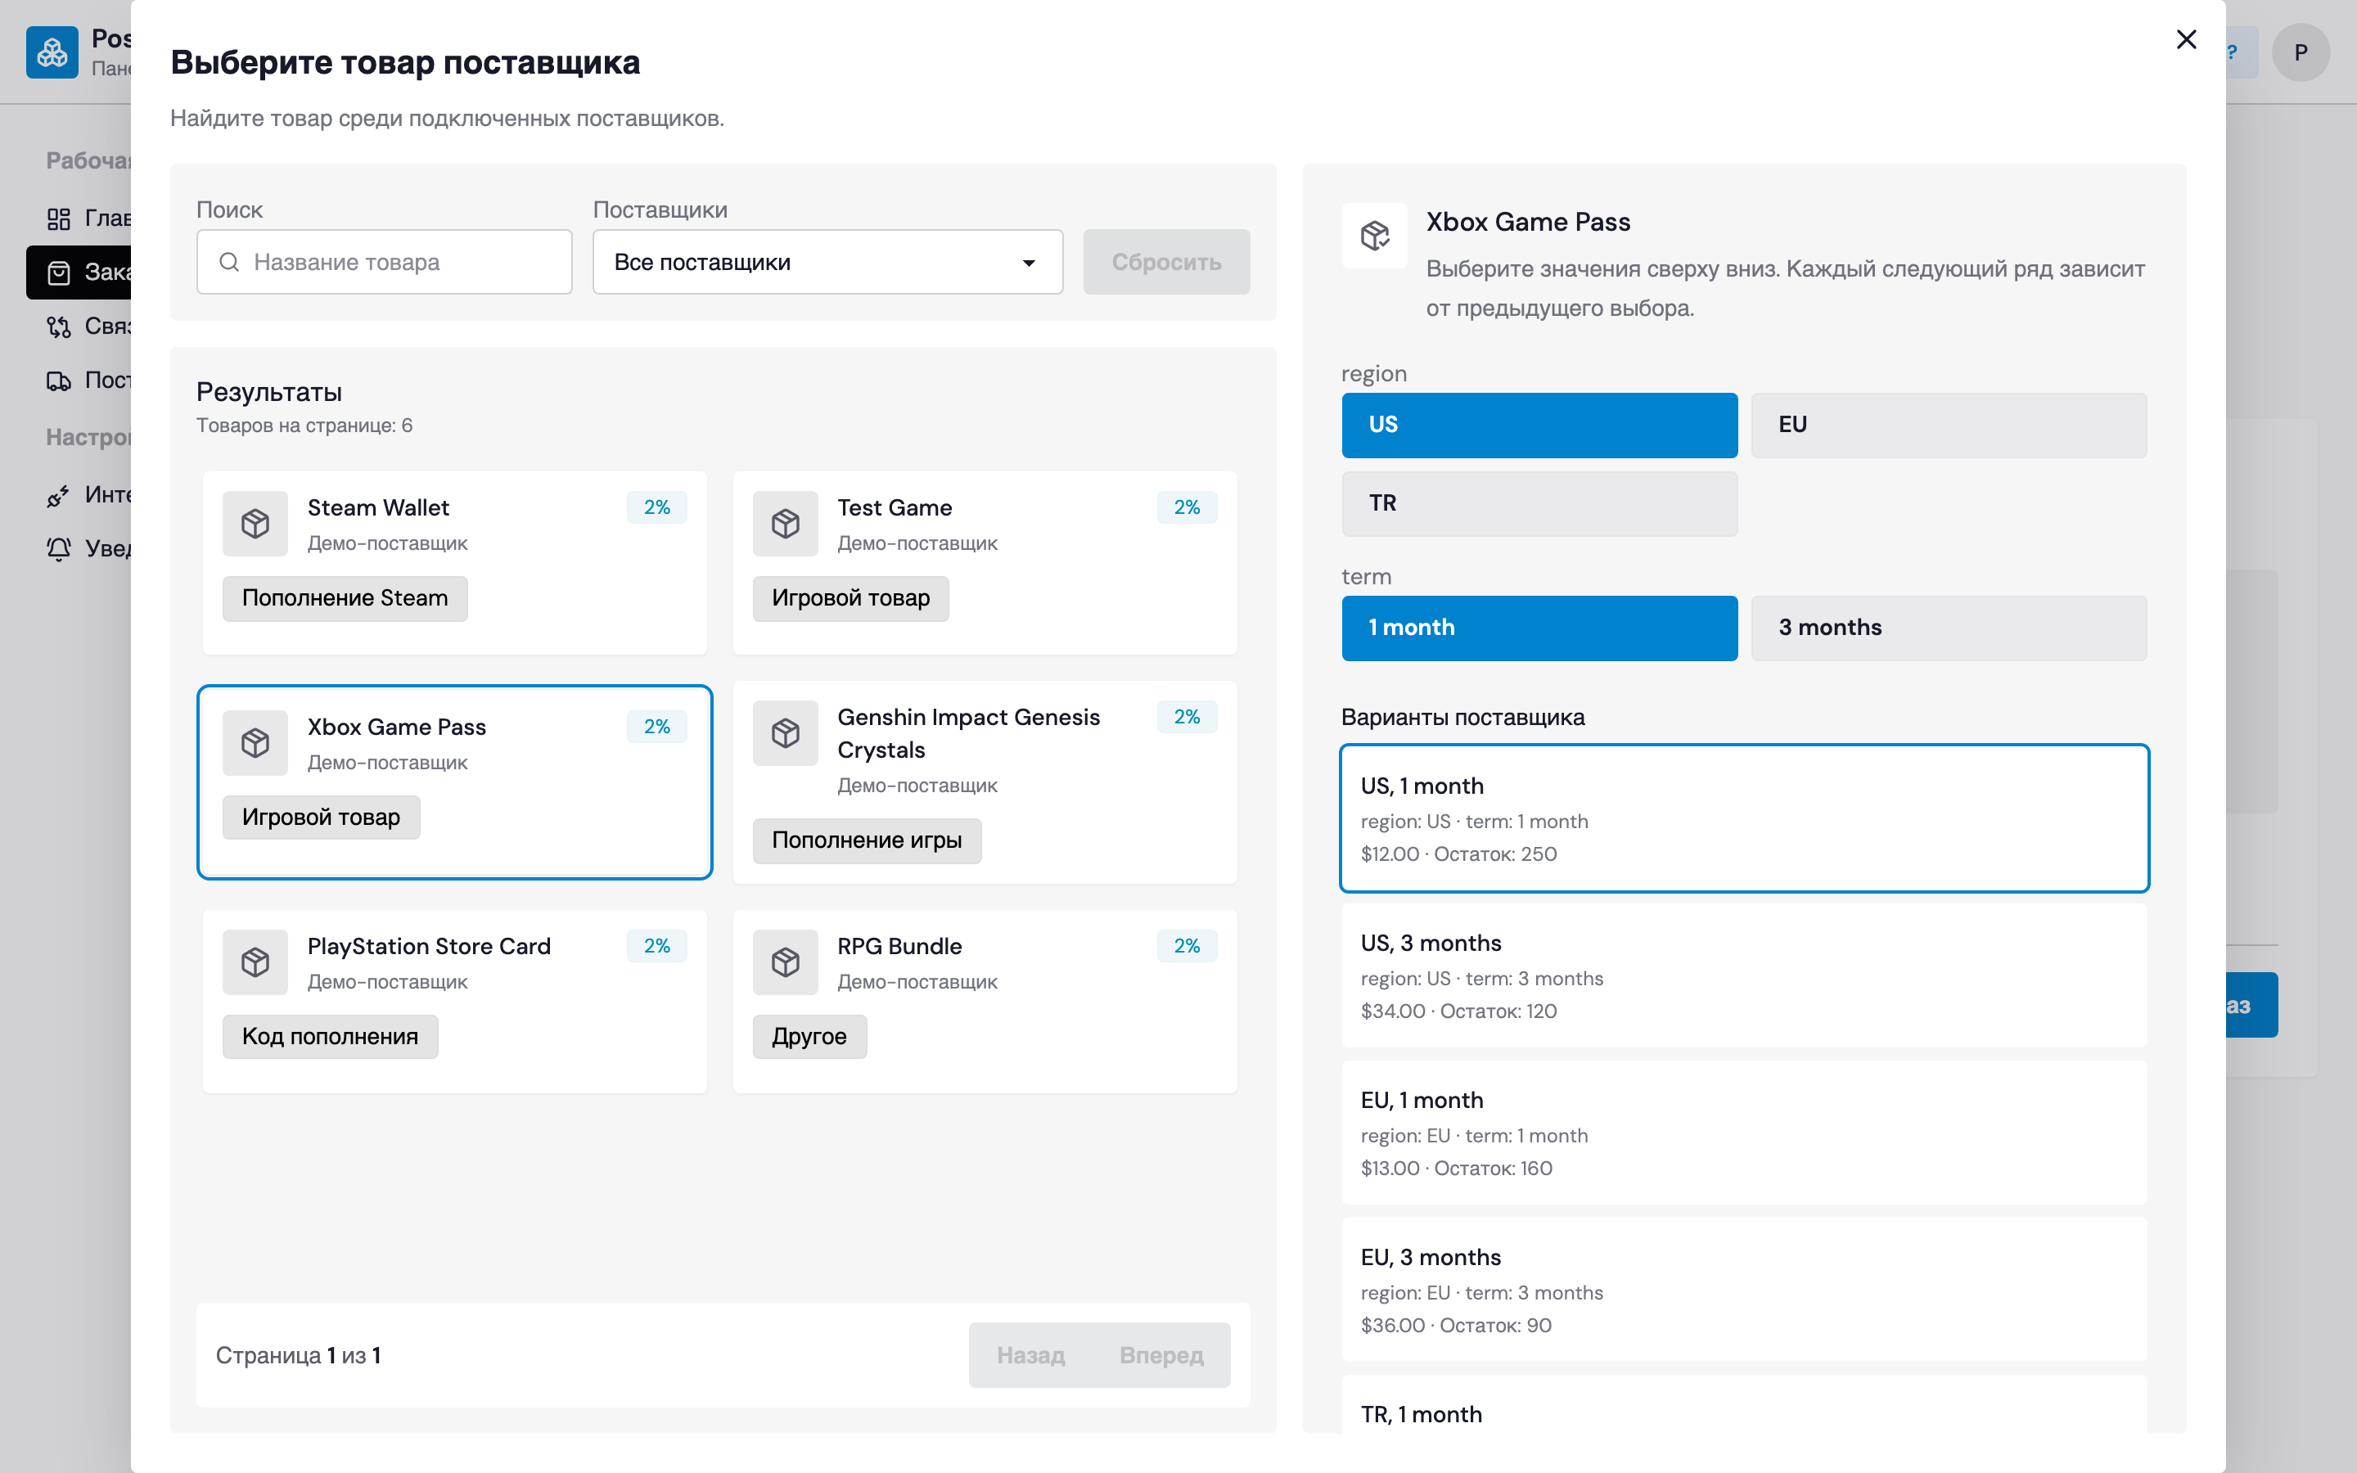The height and width of the screenshot is (1473, 2357).
Task: Select the US, 3 months supplier variant
Action: (x=1743, y=975)
